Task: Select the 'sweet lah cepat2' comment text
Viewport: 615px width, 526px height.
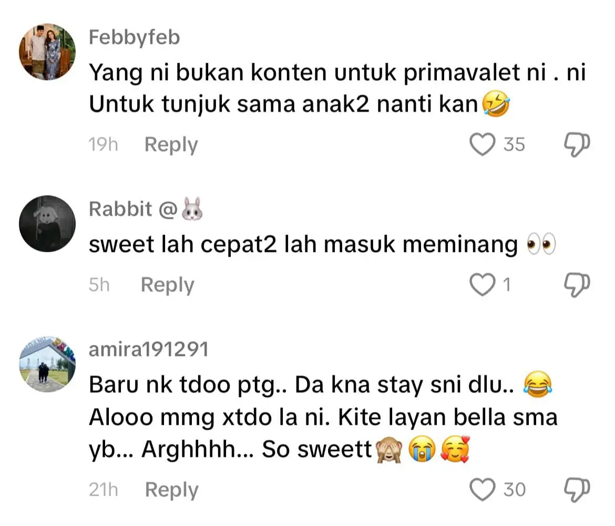Action: click(x=322, y=244)
